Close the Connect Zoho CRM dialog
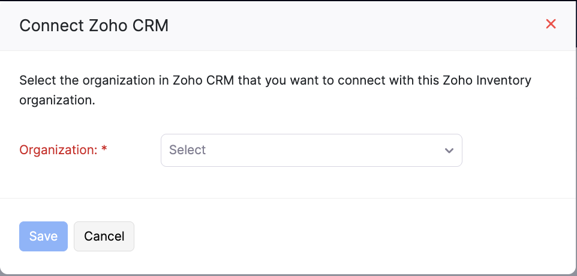Screen dimensions: 577x276 551,24
